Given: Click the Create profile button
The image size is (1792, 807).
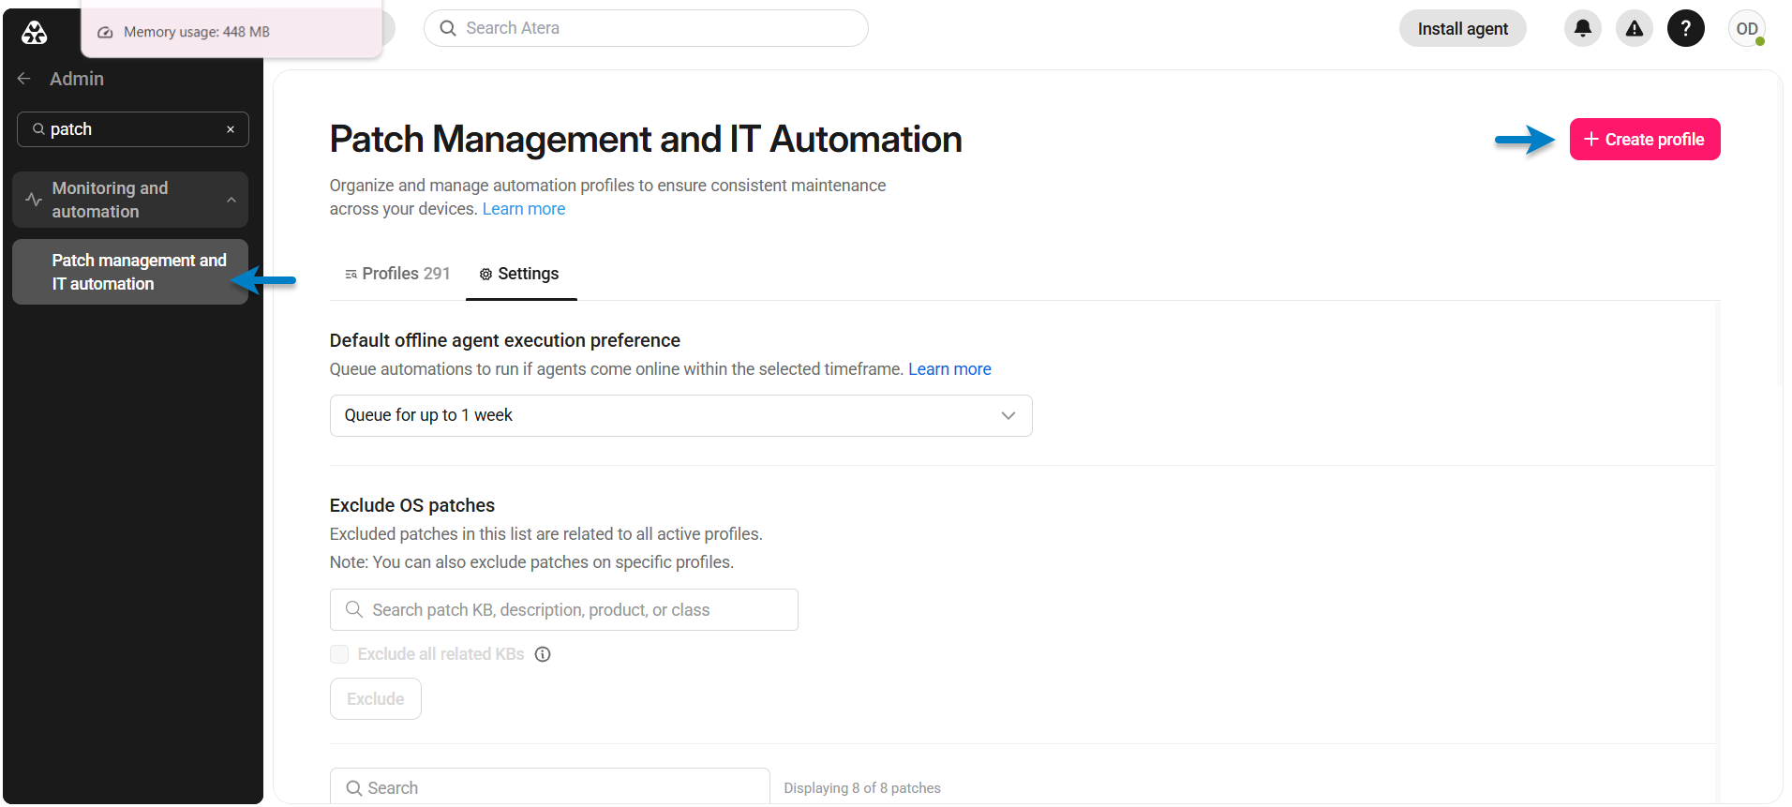Looking at the screenshot, I should 1645,140.
